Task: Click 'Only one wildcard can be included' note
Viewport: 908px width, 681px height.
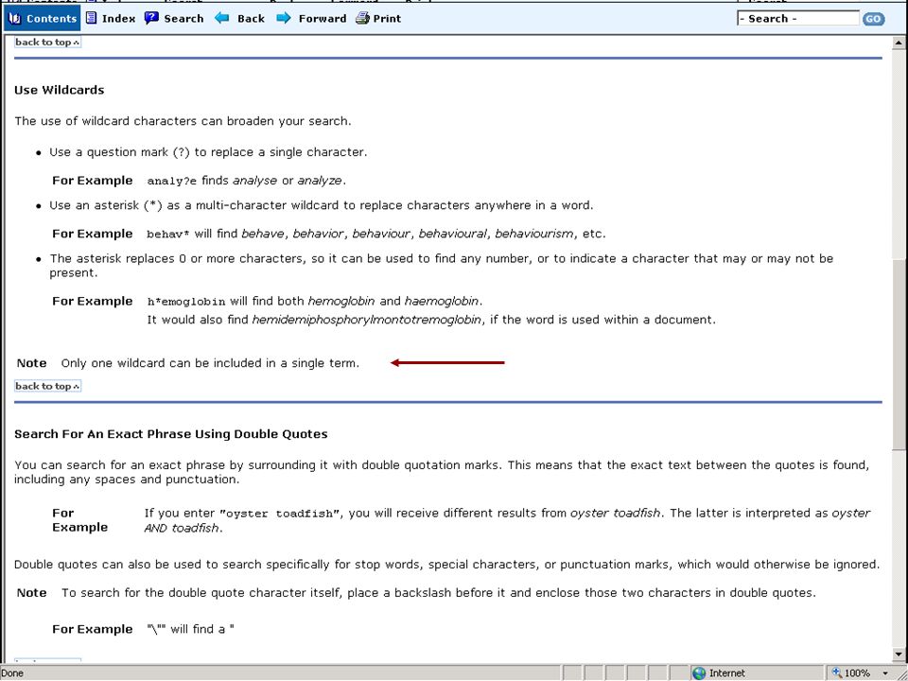Action: tap(210, 363)
